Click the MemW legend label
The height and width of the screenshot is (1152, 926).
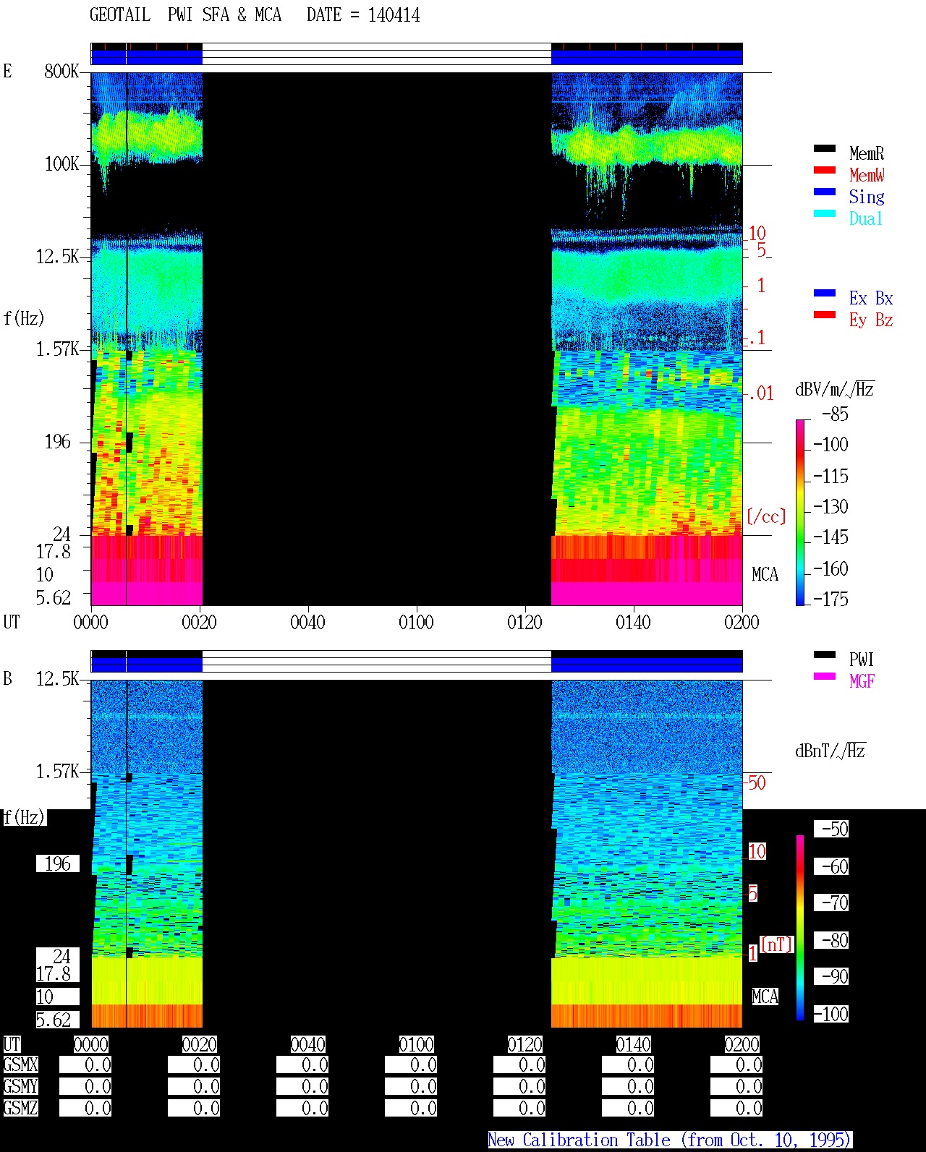867,175
